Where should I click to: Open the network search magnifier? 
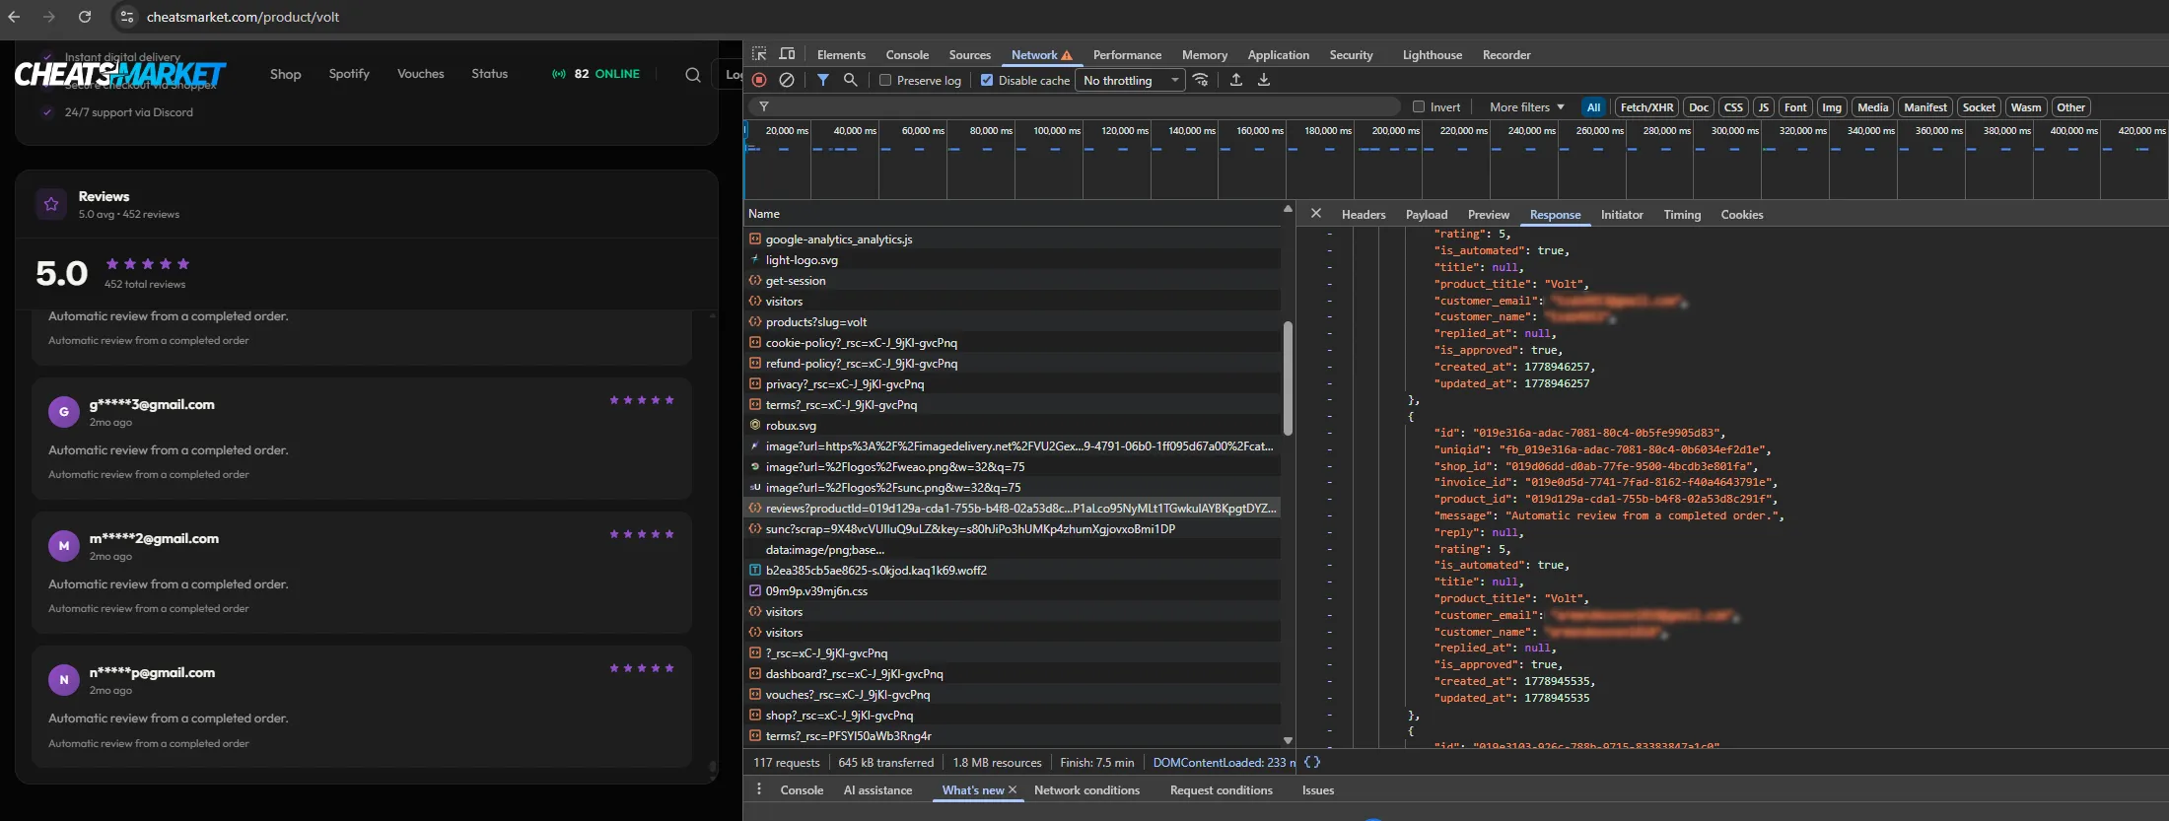(850, 80)
